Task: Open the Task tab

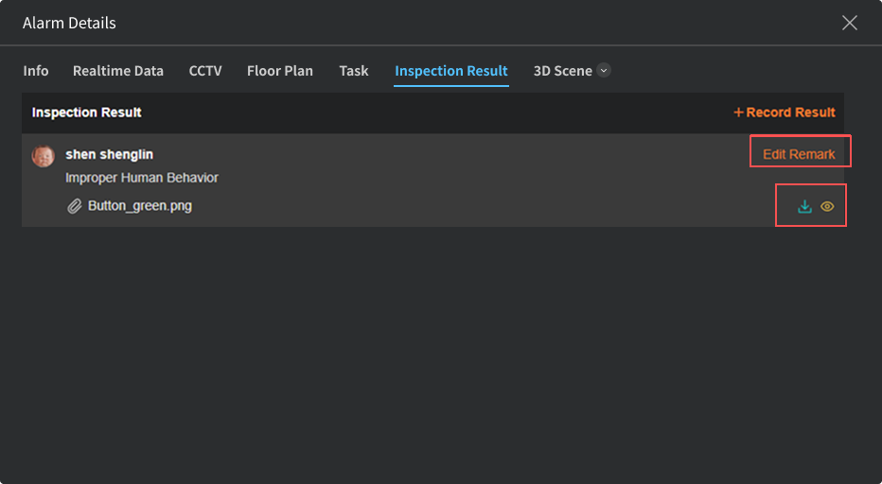Action: [354, 71]
